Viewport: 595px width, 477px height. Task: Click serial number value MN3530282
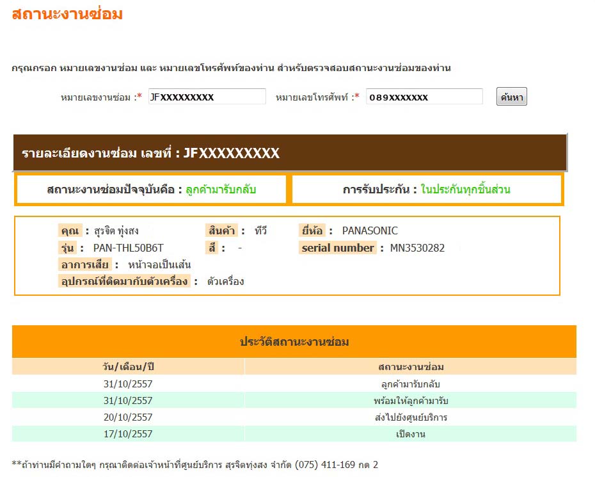417,248
